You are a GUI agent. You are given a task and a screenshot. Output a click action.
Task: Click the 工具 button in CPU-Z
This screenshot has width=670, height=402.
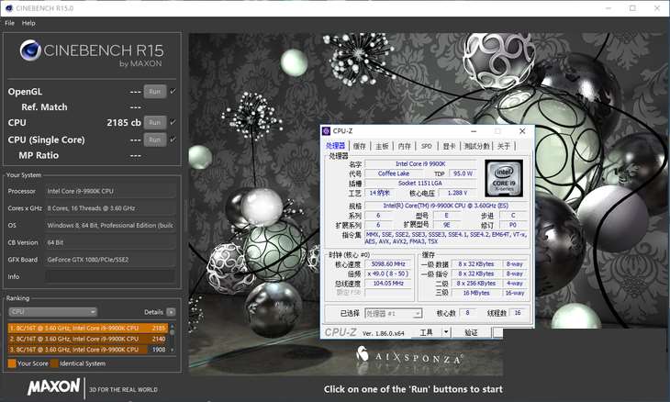[426, 332]
